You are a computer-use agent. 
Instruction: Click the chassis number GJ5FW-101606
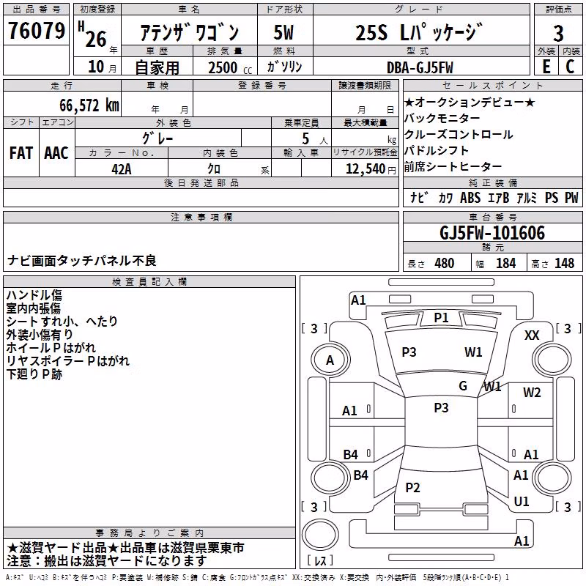492,233
